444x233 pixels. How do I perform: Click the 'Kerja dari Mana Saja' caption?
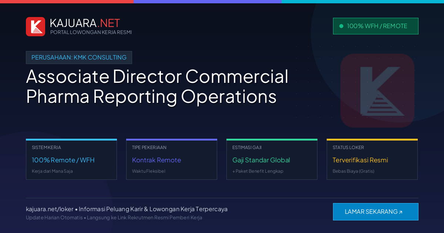(x=52, y=171)
